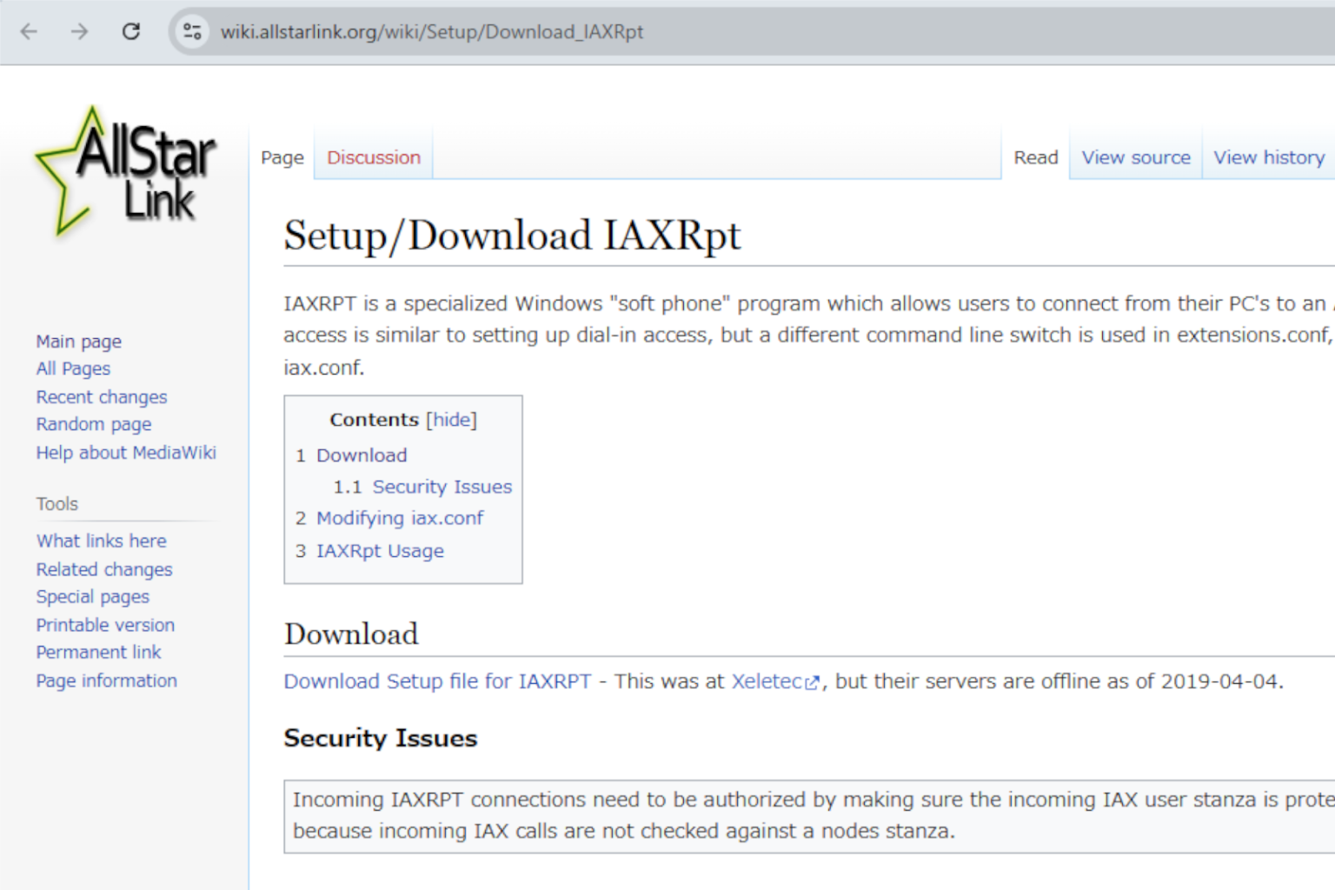Jump to Security Issues via Contents
Screen dimensions: 1335x890
coord(442,487)
